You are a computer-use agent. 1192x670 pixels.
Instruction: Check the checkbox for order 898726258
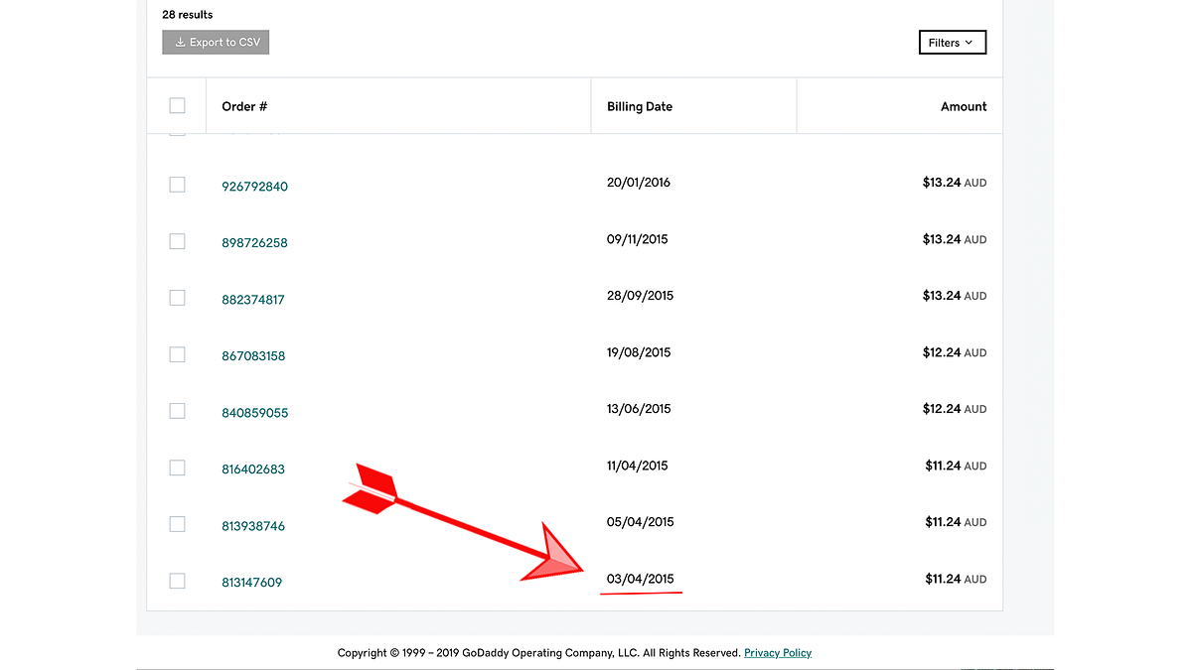click(x=177, y=240)
